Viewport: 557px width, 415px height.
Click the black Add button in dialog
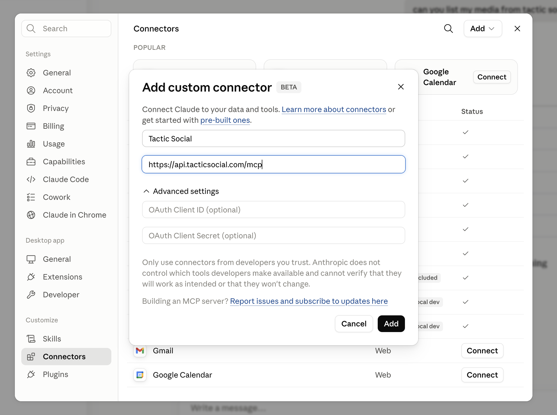coord(391,324)
